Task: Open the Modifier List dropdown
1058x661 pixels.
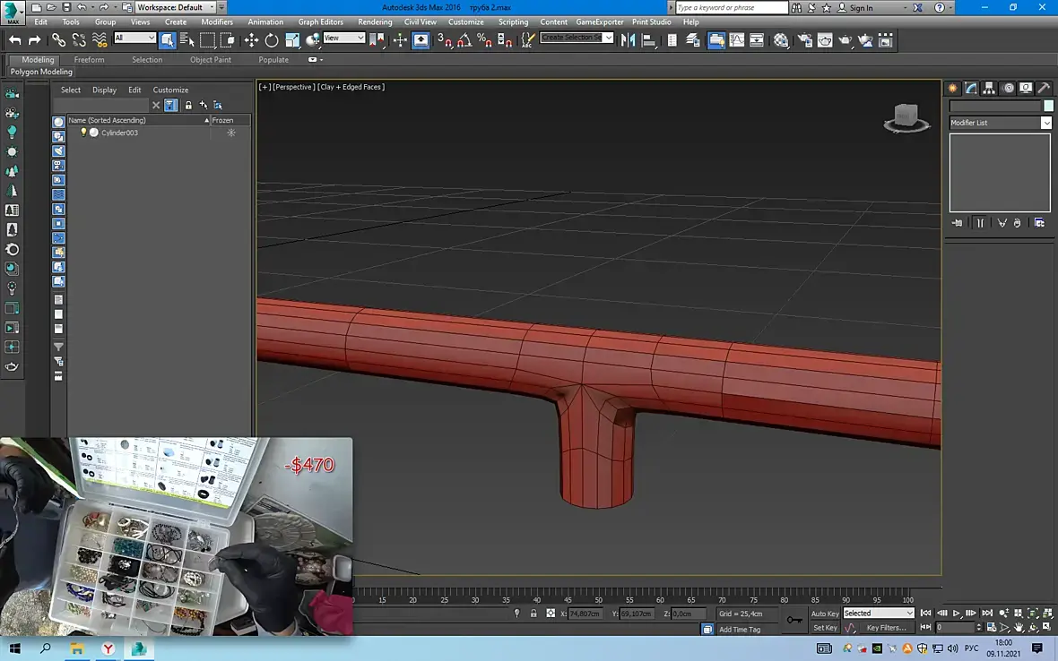Action: coord(1000,123)
